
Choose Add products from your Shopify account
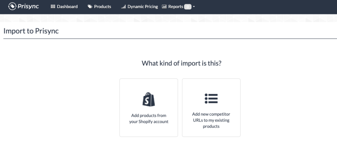click(149, 108)
